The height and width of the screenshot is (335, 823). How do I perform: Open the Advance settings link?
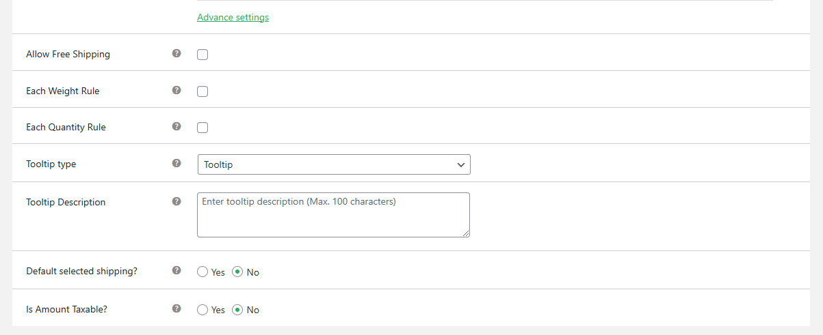[233, 18]
